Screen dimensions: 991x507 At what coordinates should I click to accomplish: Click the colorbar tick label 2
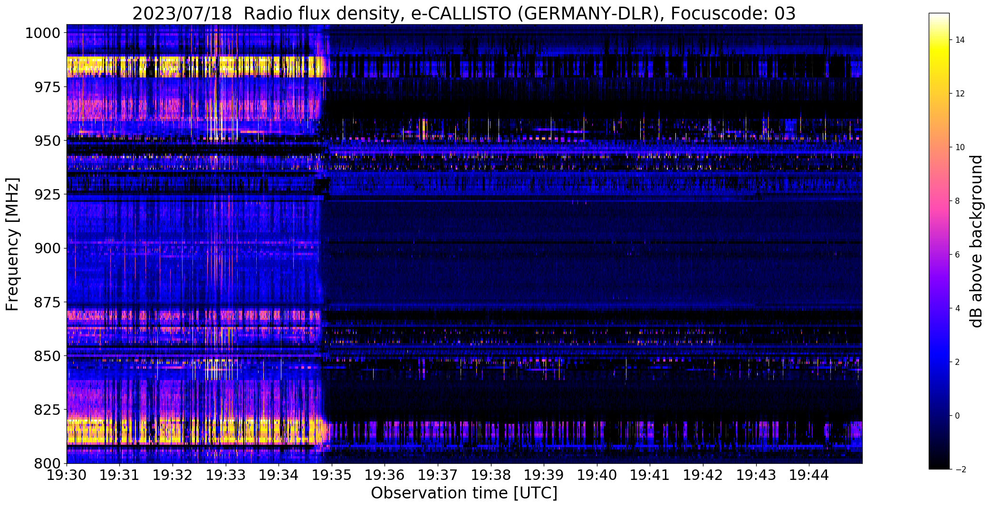pyautogui.click(x=957, y=362)
